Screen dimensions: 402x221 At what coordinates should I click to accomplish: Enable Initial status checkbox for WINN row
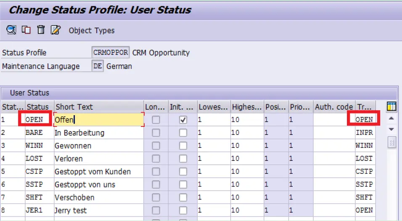click(183, 145)
